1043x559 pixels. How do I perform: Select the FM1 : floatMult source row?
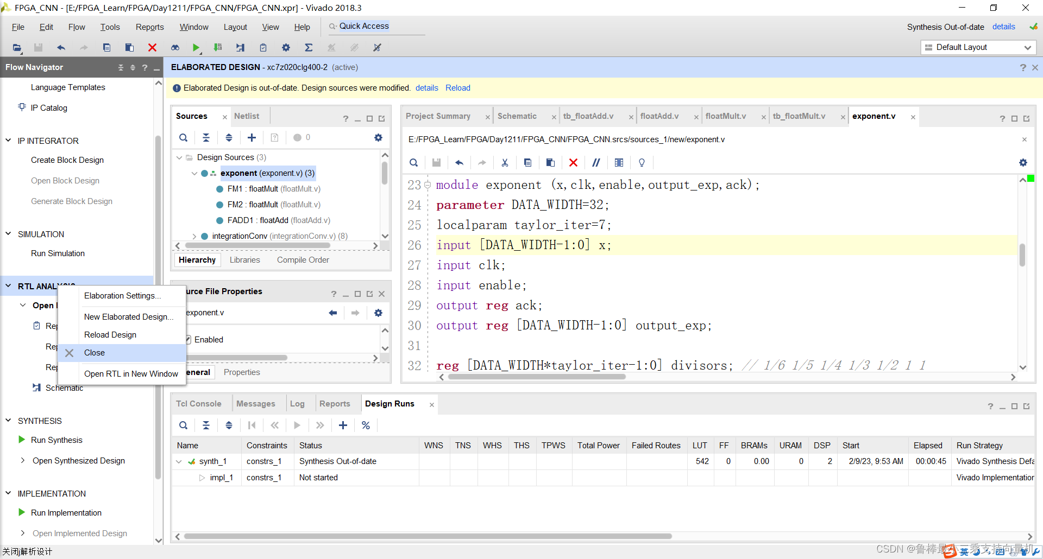point(274,189)
